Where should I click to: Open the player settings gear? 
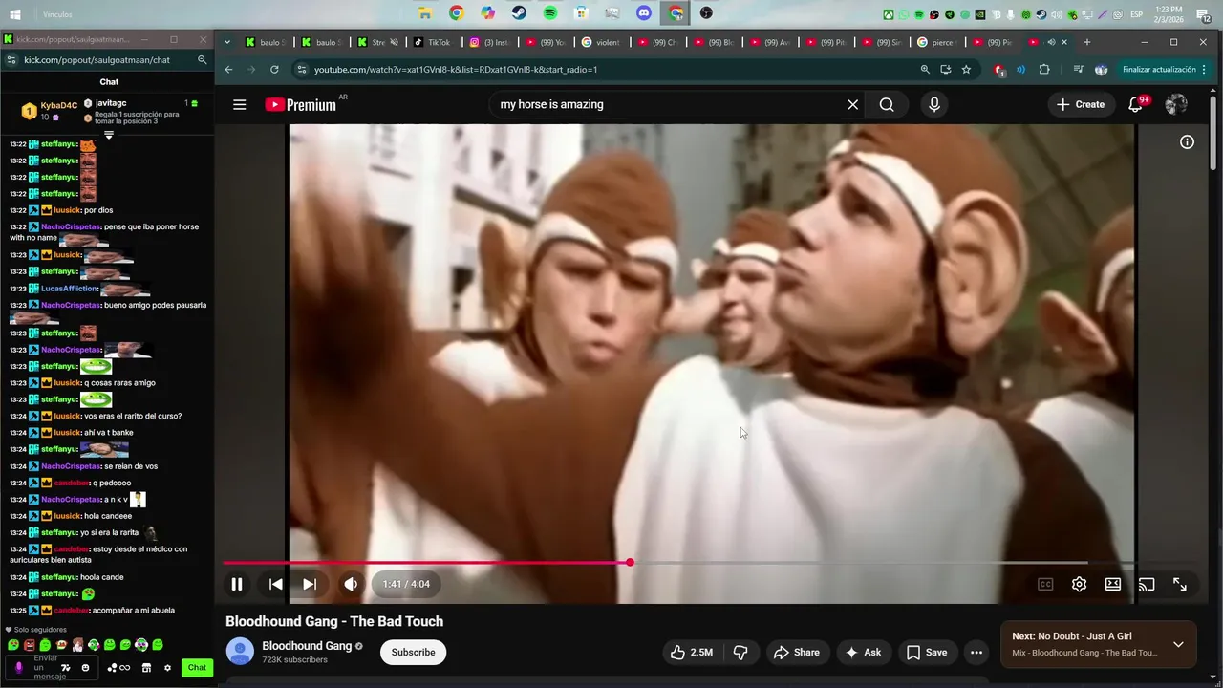coord(1079,584)
